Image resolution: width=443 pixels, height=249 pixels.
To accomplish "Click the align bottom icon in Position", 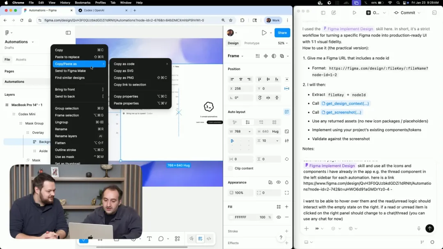I will point(276,79).
